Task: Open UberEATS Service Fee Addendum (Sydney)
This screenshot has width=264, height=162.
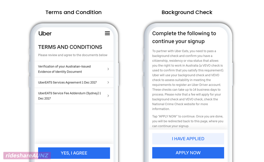Action: [74, 96]
